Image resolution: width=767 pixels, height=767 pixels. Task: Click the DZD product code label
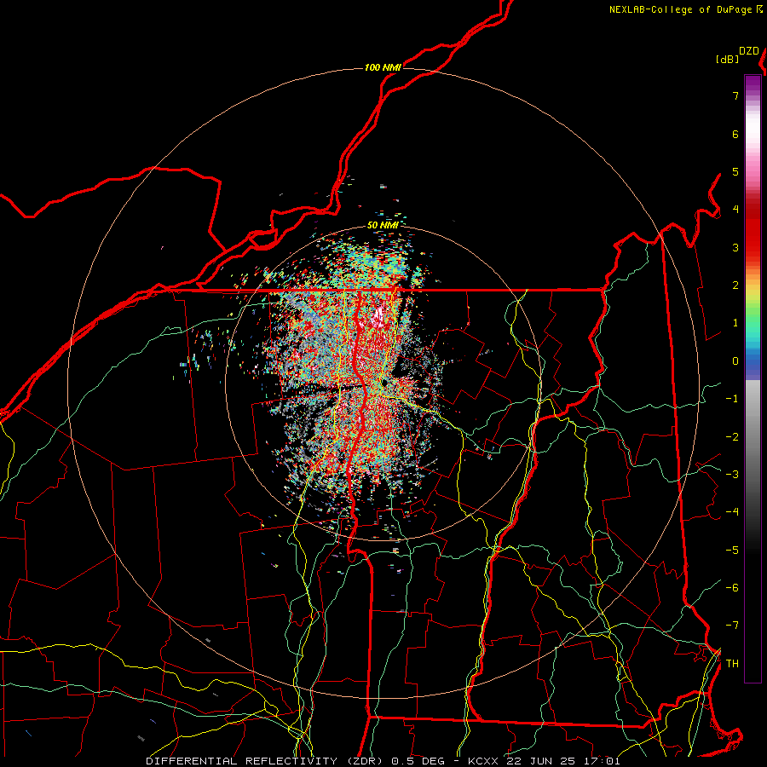(749, 51)
